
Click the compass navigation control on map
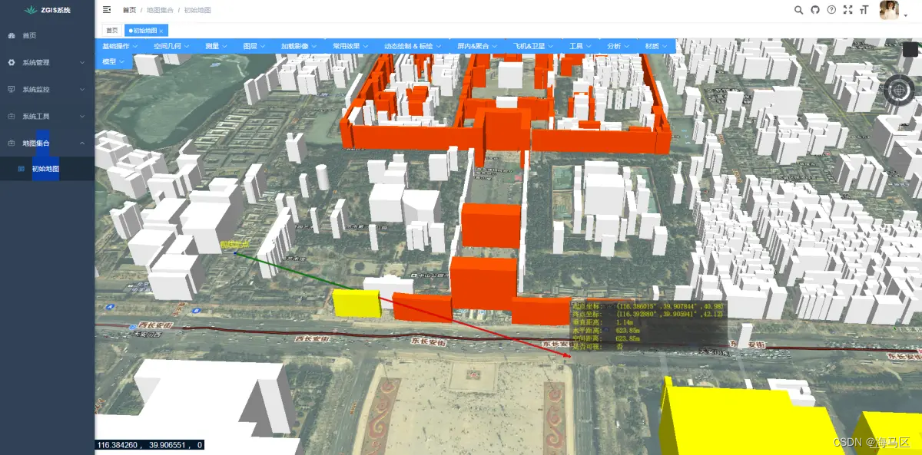[x=899, y=90]
